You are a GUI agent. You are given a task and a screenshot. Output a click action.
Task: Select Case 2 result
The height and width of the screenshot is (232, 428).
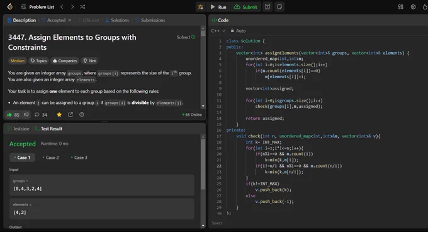coord(51,158)
